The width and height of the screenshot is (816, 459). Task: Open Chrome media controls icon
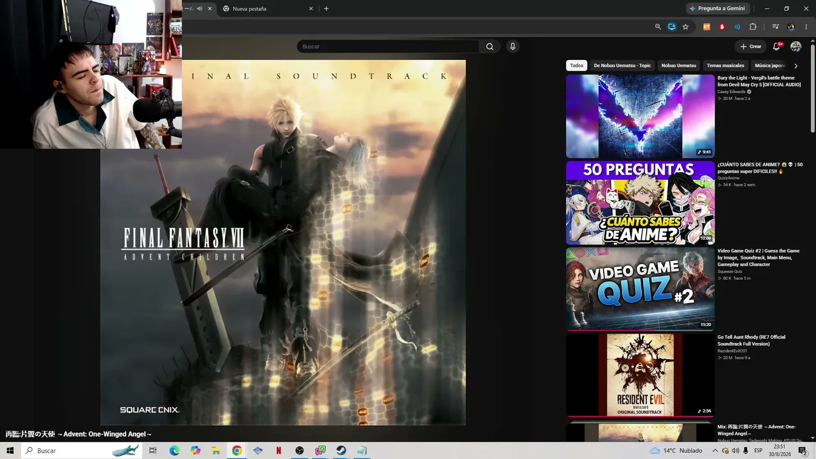[775, 27]
